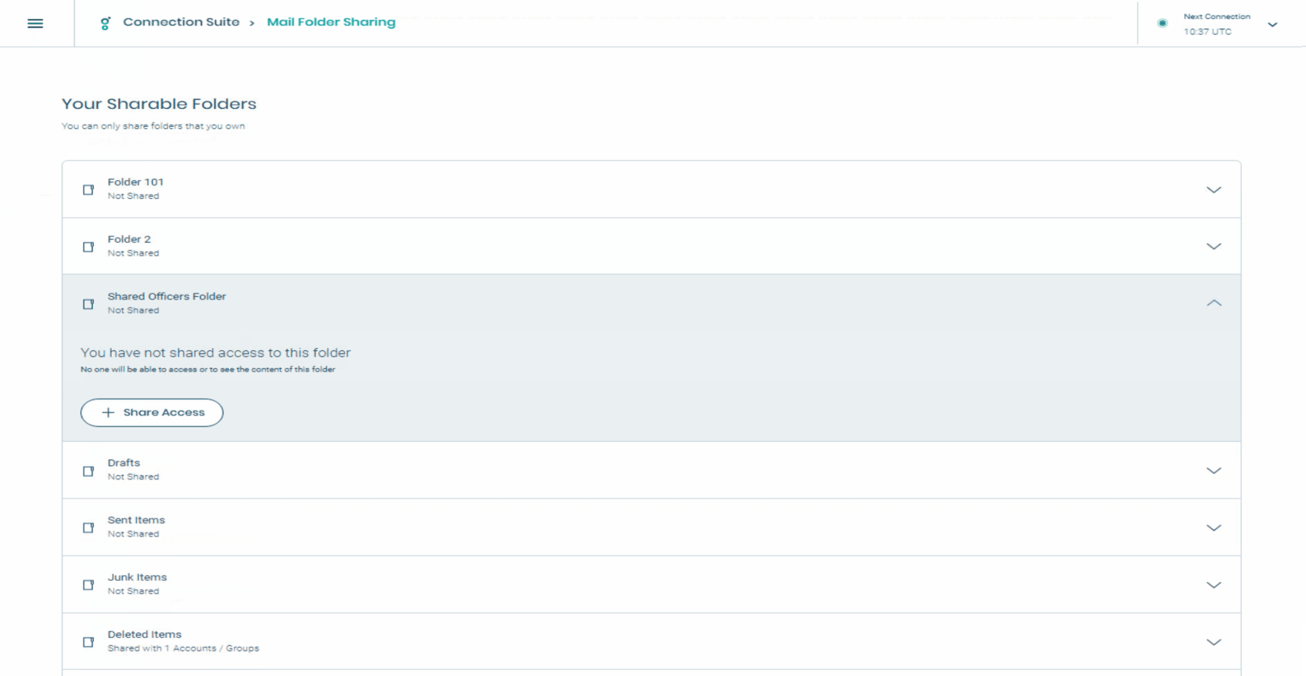Click the 'Your Sharable Folders' heading
Image resolution: width=1306 pixels, height=676 pixels.
(159, 104)
